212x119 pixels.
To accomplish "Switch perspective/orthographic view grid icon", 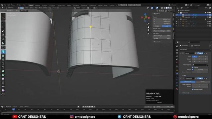I will (x=148, y=33).
